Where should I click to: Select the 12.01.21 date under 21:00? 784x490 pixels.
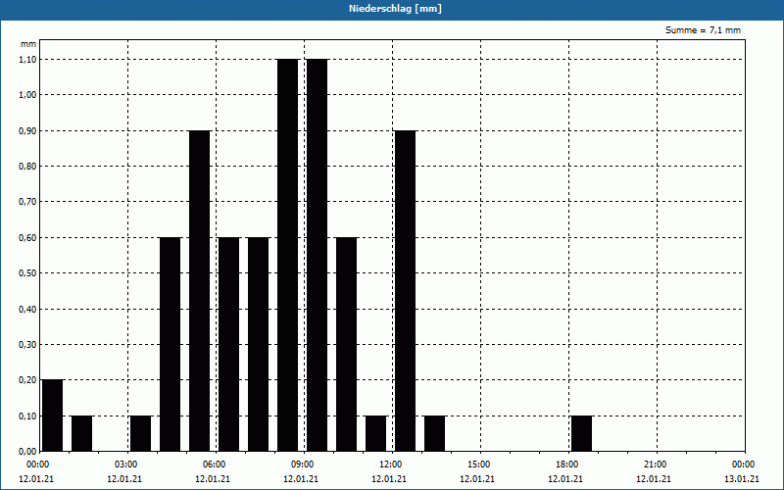[x=654, y=479]
